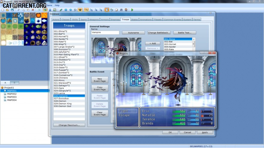Open the Resource Manager icon
The height and width of the screenshot is (148, 264).
click(112, 10)
